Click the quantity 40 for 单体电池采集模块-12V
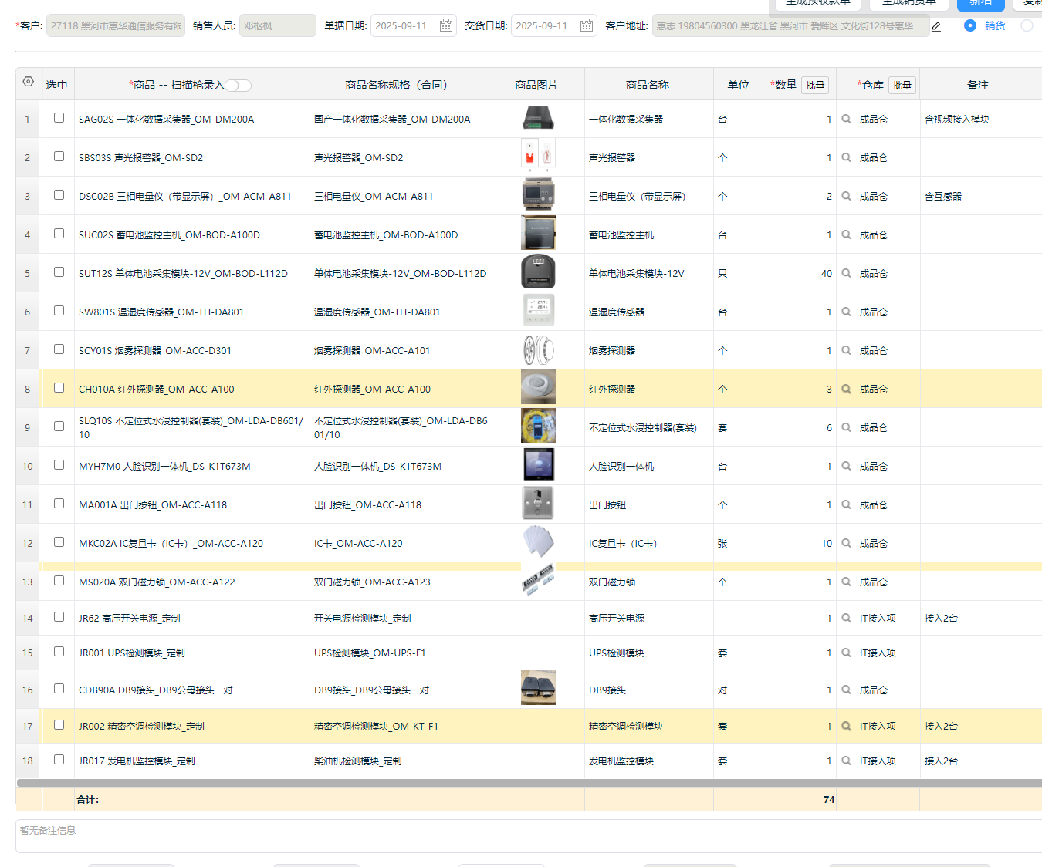The width and height of the screenshot is (1042, 867). tap(827, 273)
